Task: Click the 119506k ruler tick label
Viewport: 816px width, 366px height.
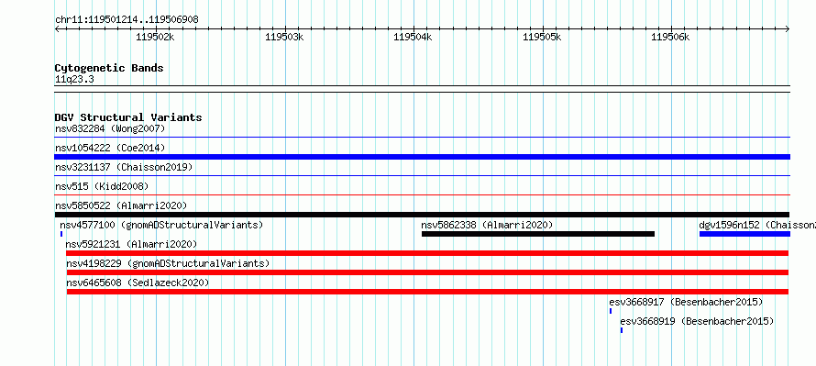Action: pos(670,37)
